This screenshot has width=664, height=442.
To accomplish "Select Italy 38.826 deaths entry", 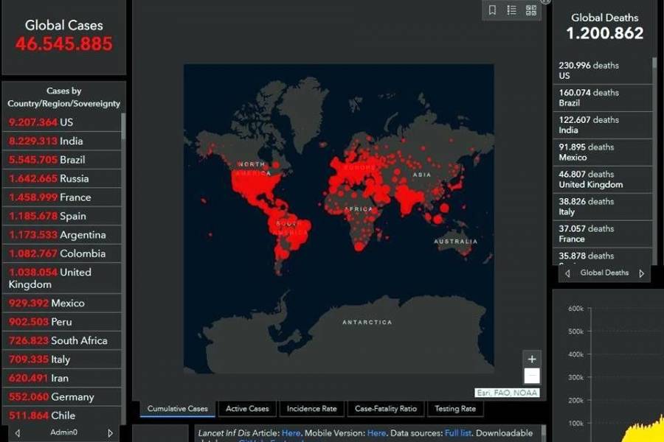I will coord(602,206).
